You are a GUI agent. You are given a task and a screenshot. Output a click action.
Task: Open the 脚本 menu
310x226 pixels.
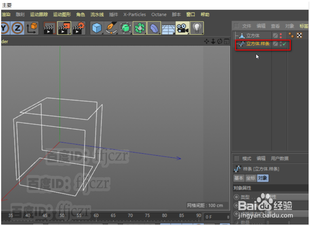(x=176, y=15)
